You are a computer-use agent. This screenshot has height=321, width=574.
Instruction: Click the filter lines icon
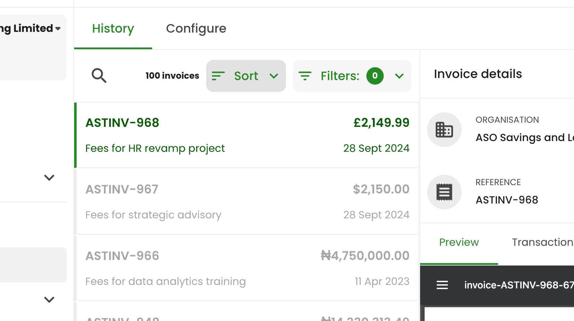[305, 76]
